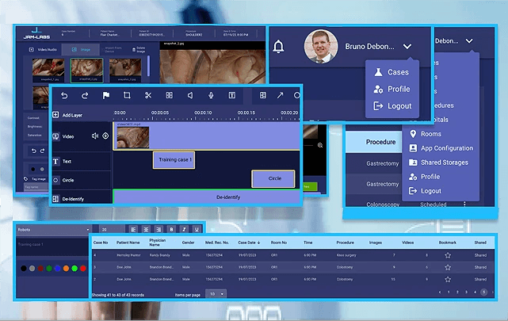
Task: Click the target icon on Video layer
Action: [x=105, y=136]
